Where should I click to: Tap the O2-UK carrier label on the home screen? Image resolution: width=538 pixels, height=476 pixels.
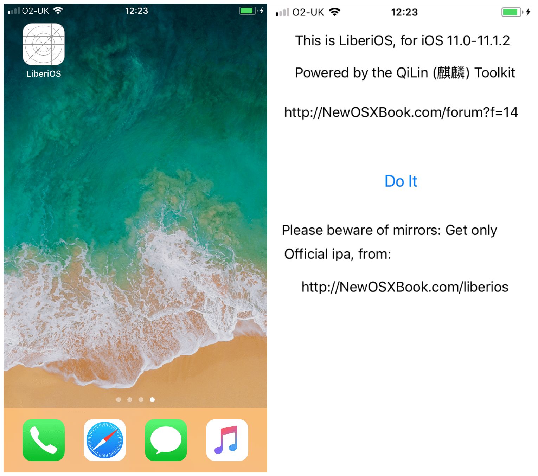coord(36,11)
